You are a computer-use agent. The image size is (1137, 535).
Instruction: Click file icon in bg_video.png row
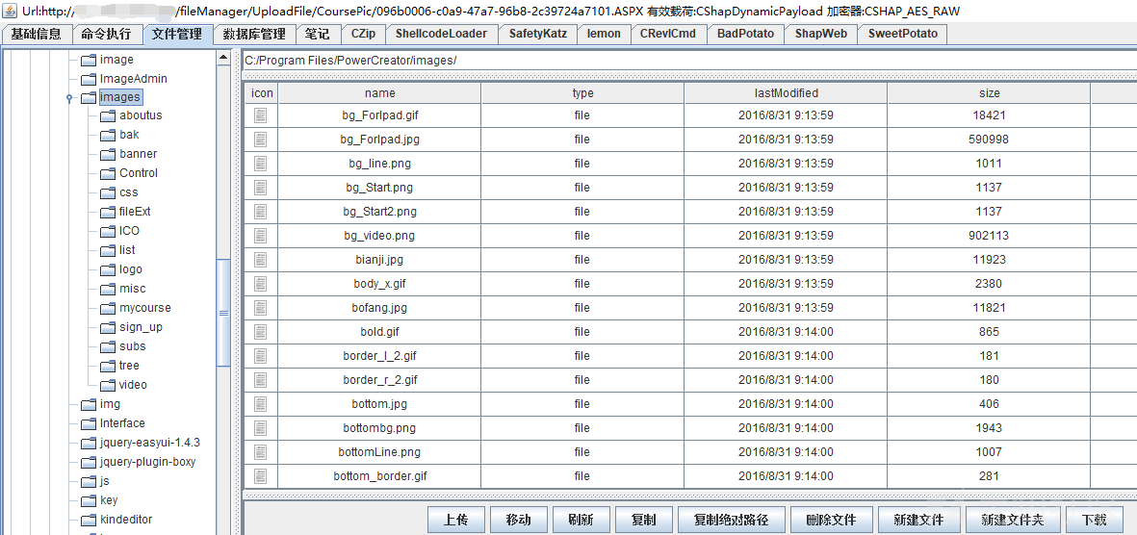pos(261,236)
